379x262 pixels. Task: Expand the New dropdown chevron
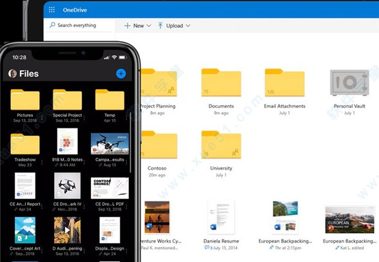tap(149, 26)
